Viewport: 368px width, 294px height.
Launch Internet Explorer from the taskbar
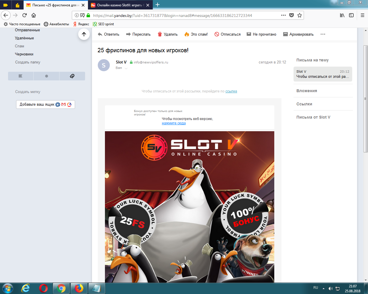(x=26, y=288)
